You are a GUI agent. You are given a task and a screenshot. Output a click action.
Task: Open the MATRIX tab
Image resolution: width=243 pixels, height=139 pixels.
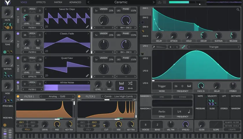(58, 2)
